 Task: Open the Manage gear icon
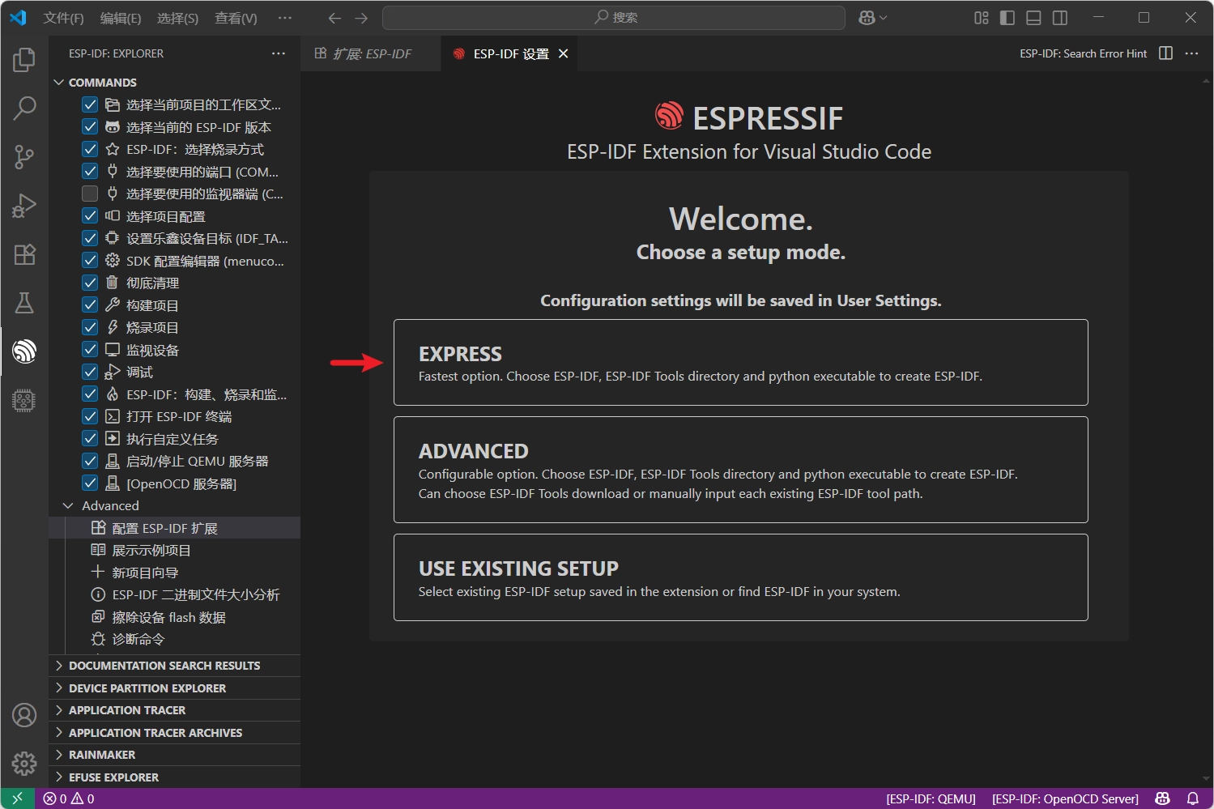tap(24, 763)
